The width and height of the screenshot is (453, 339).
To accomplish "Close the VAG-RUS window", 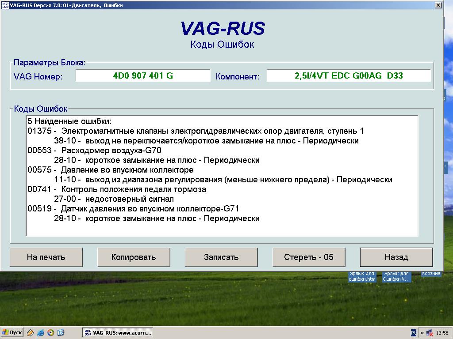I will (x=438, y=5).
